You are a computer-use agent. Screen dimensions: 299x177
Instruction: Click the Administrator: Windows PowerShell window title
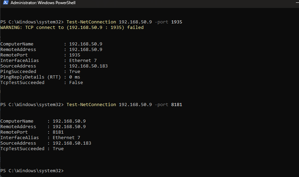click(x=43, y=3)
